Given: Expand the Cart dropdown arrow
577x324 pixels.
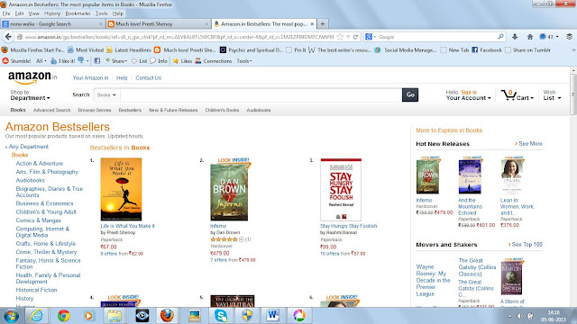Looking at the screenshot, I should coord(532,98).
